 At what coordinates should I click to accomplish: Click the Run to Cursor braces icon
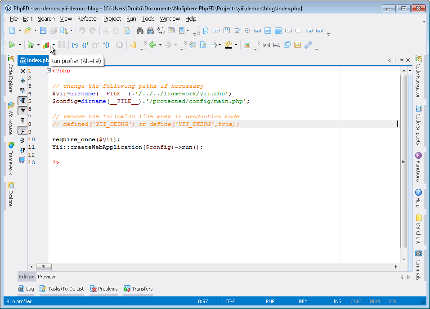point(106,45)
